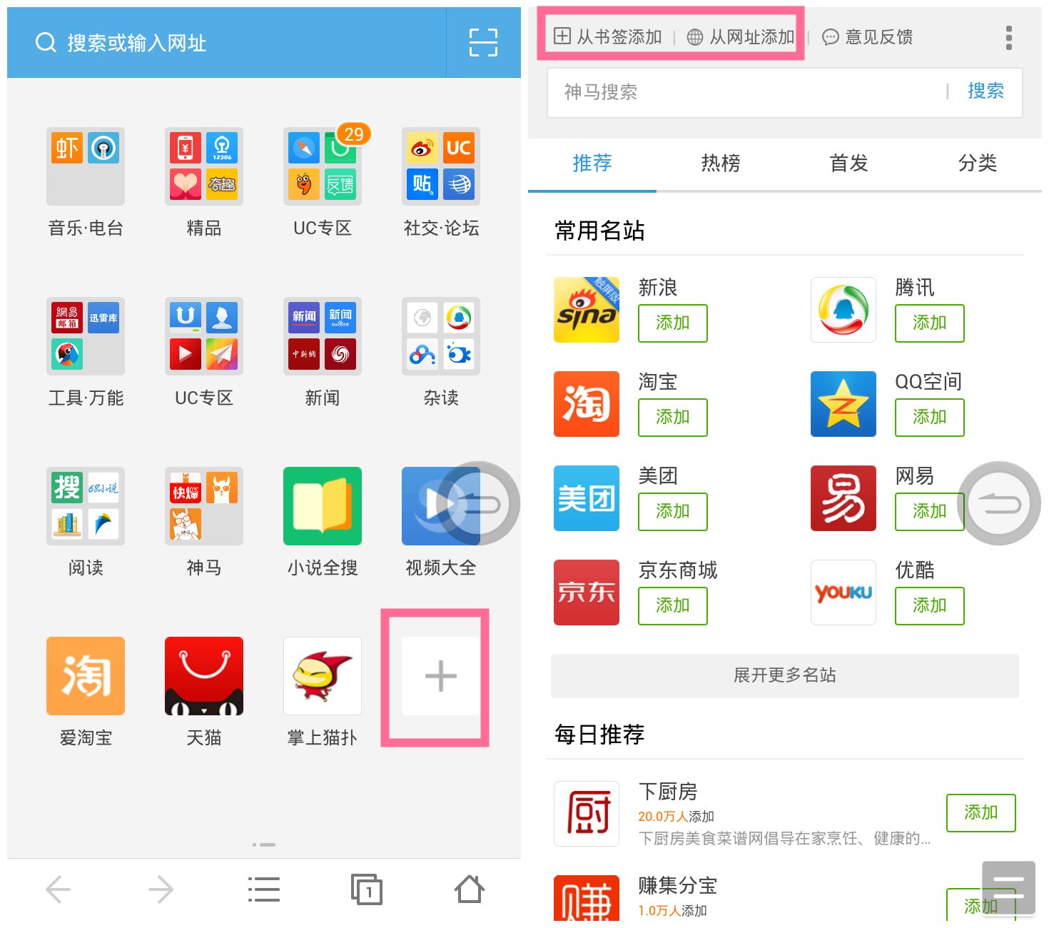Tap the 网易 red logo
Screen dimensions: 1049x928
pos(843,498)
